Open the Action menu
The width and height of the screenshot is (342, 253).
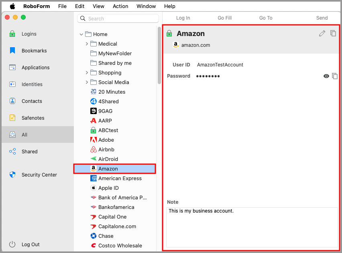120,6
